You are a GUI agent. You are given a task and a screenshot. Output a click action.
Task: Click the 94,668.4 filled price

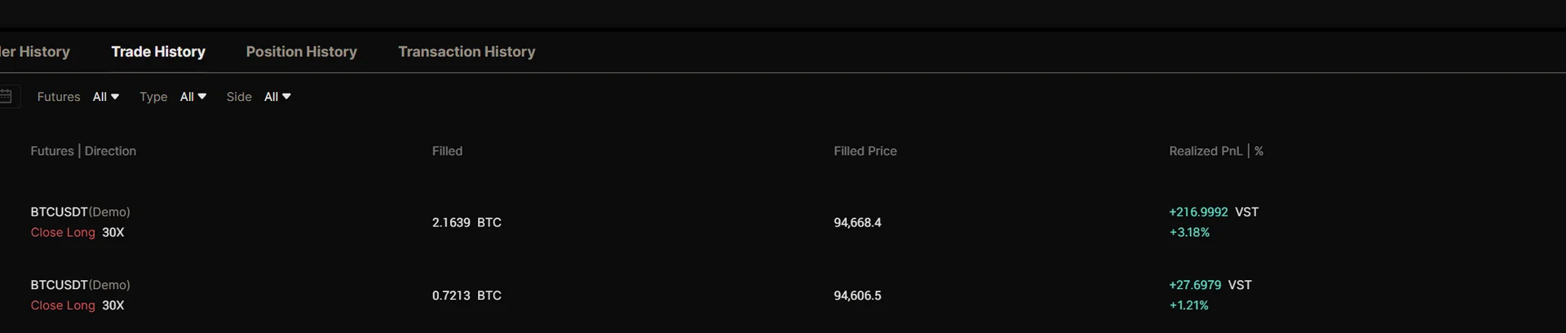pyautogui.click(x=857, y=223)
